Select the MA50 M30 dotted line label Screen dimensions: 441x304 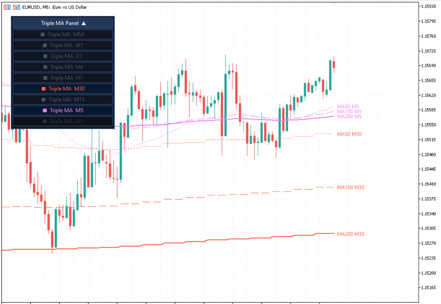349,134
